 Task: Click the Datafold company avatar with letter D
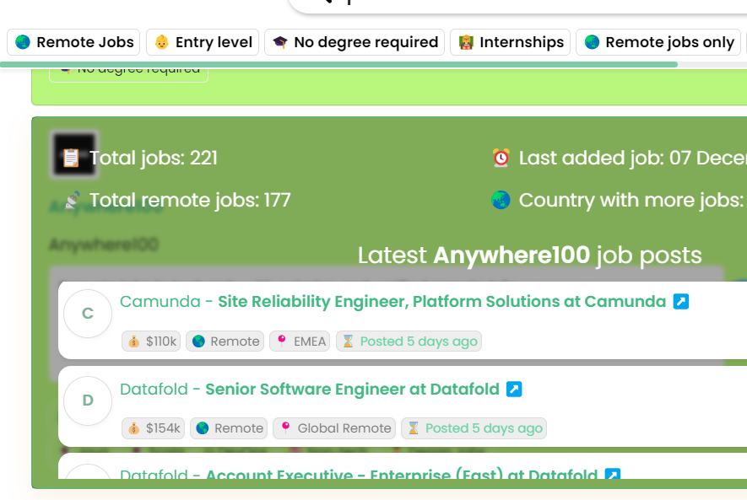click(88, 401)
